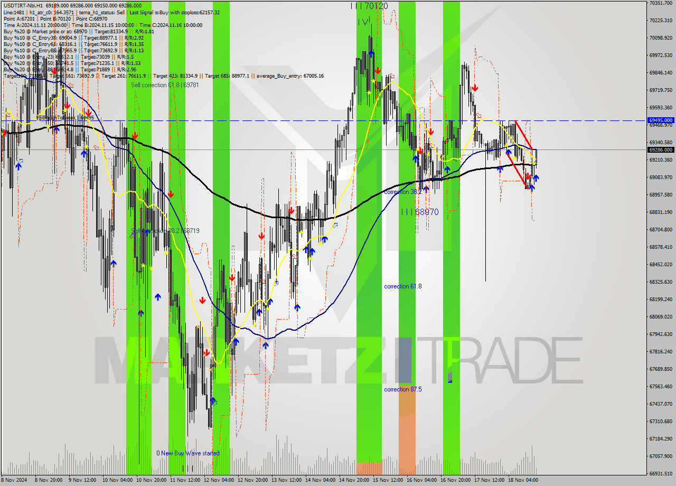Select the 69846.200 price axis value
The height and width of the screenshot is (486, 676).
point(661,73)
